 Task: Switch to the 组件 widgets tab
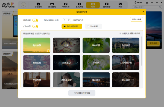click(93, 5)
